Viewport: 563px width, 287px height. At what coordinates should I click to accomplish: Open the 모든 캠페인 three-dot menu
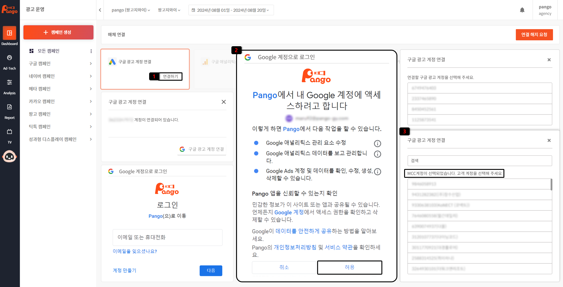click(x=91, y=51)
